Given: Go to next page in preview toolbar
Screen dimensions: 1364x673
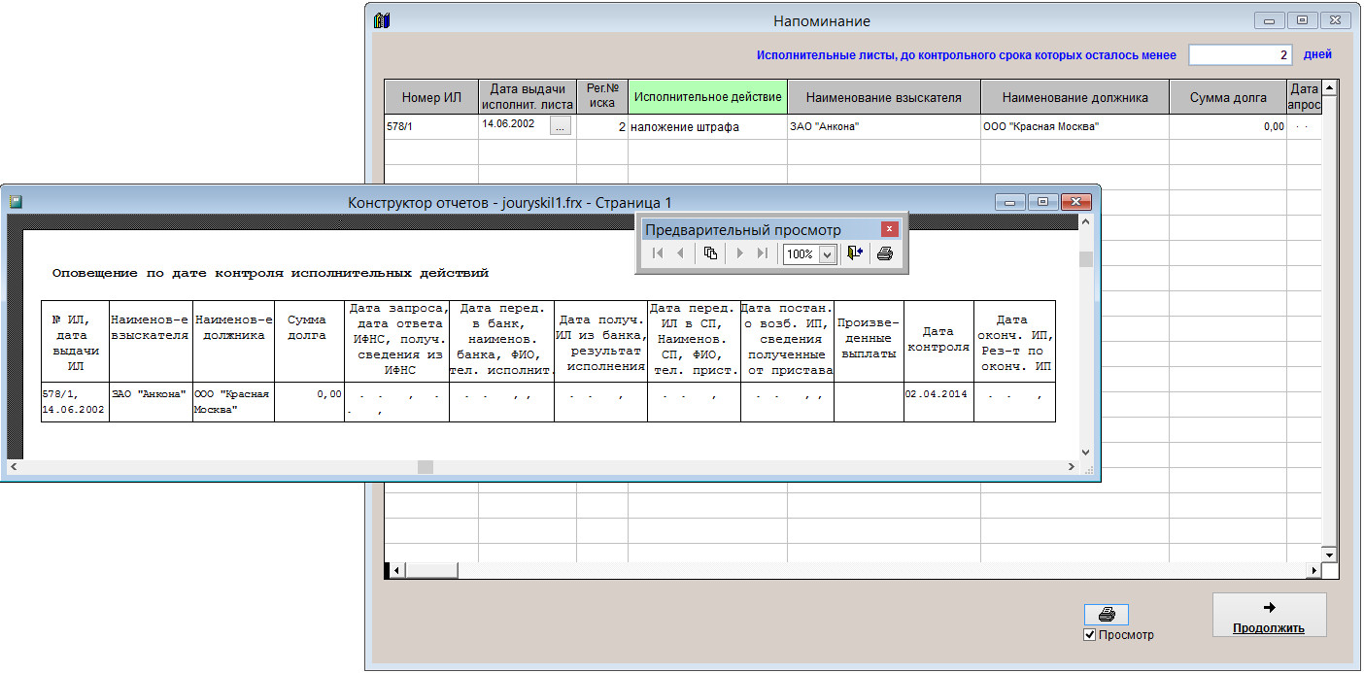Looking at the screenshot, I should point(739,253).
